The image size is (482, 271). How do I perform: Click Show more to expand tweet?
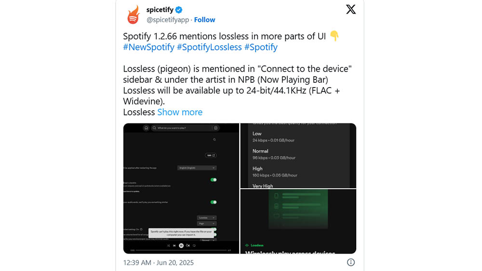click(x=180, y=112)
